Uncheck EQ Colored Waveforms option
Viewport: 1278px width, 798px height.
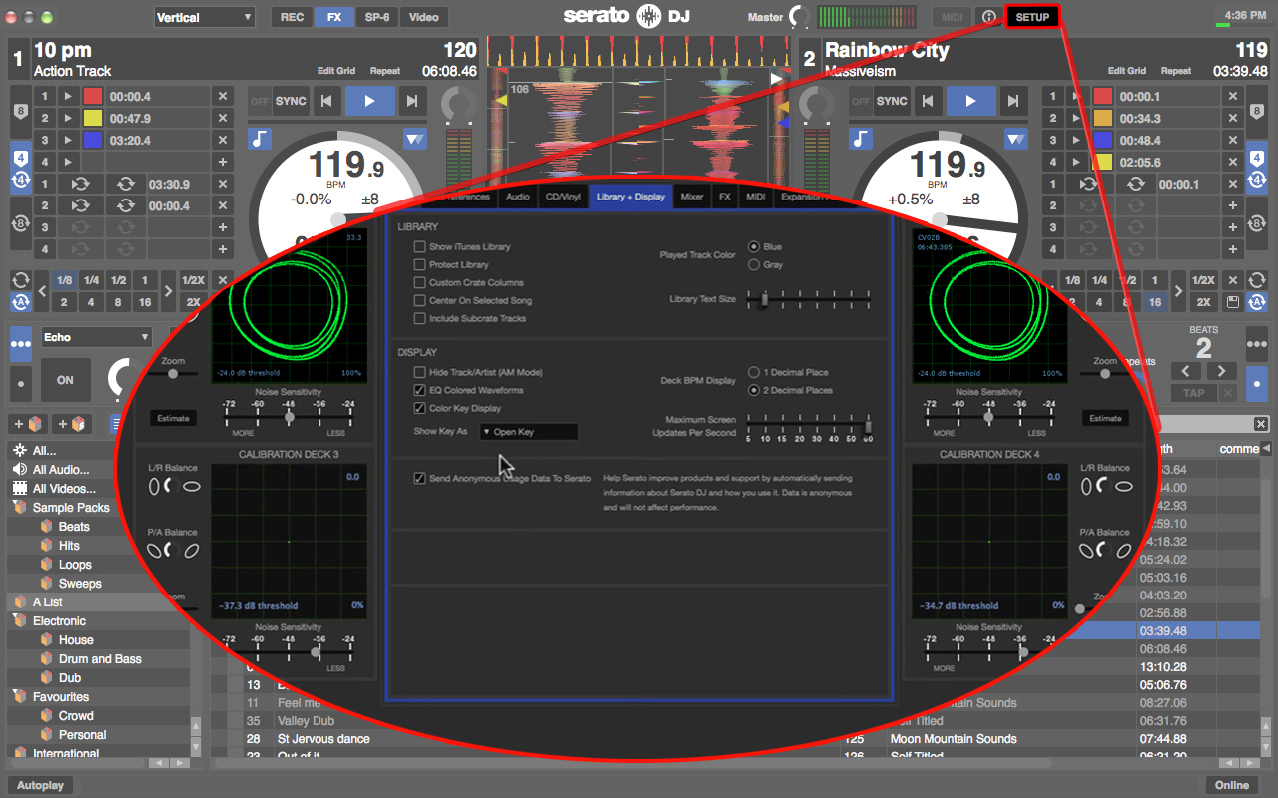(x=420, y=391)
